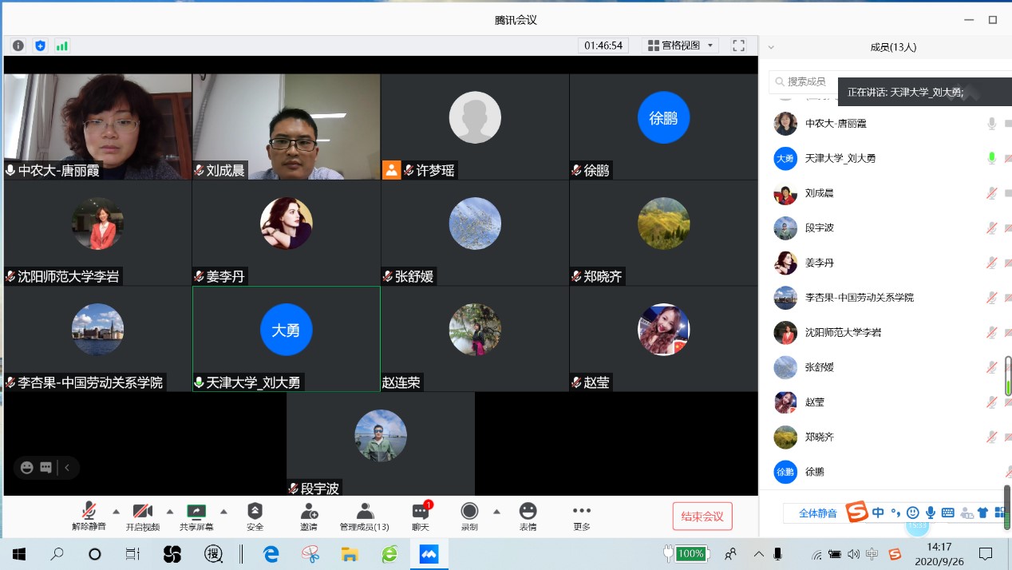Unmute microphone with 解除静音

coord(89,517)
